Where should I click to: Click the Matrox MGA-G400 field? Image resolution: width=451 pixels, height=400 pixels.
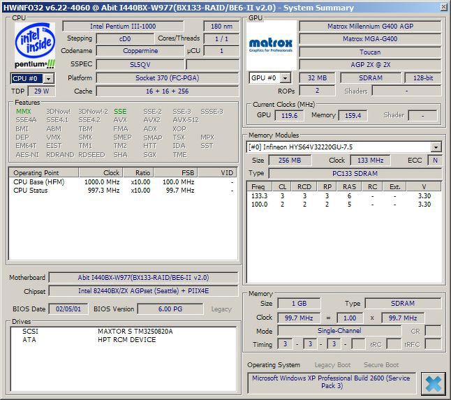click(x=370, y=39)
